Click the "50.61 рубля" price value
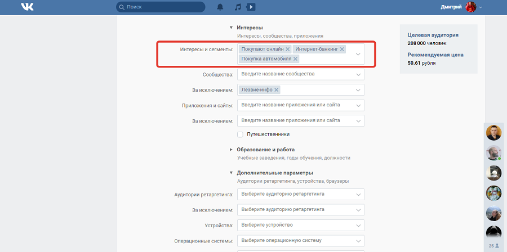507x252 pixels. click(421, 63)
